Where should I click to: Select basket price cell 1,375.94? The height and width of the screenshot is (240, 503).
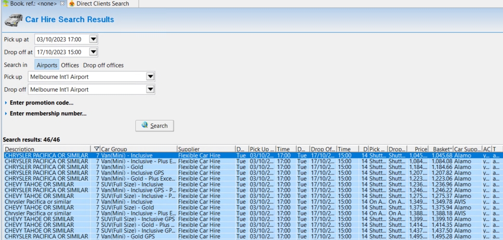coord(442,208)
